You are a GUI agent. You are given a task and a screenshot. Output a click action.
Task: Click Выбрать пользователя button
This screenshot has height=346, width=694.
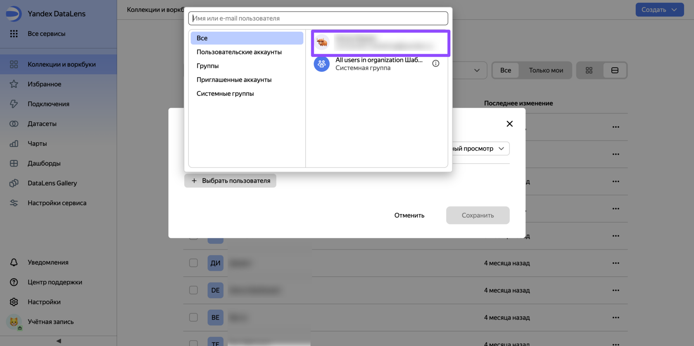click(230, 181)
